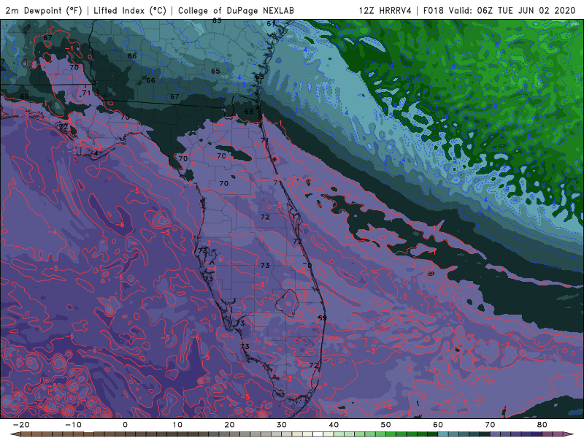Click the '60' color scale label
The width and height of the screenshot is (584, 438).
coord(438,425)
